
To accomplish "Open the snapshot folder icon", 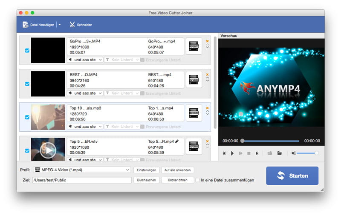I will (280, 153).
